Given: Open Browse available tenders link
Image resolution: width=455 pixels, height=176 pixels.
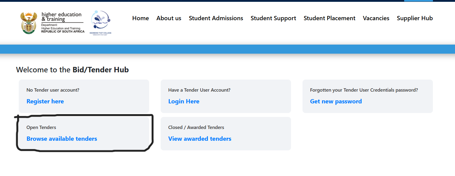Looking at the screenshot, I should [x=62, y=139].
